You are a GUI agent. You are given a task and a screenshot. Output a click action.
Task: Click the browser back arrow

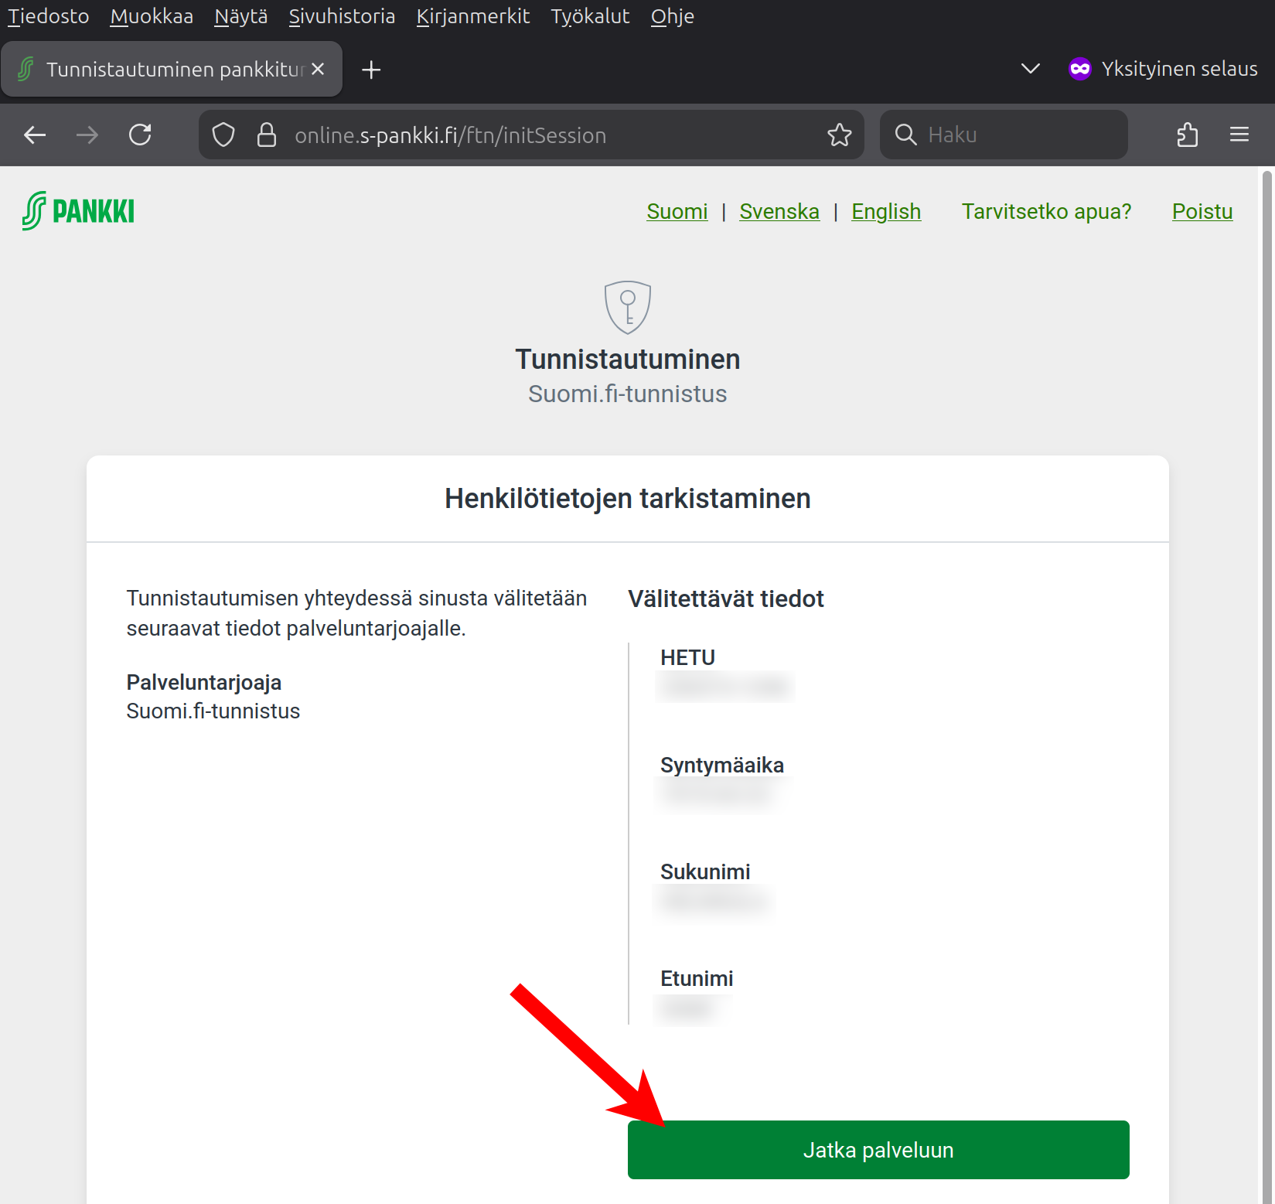point(35,135)
